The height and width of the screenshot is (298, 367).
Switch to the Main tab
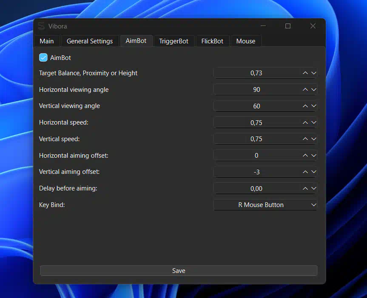[47, 41]
